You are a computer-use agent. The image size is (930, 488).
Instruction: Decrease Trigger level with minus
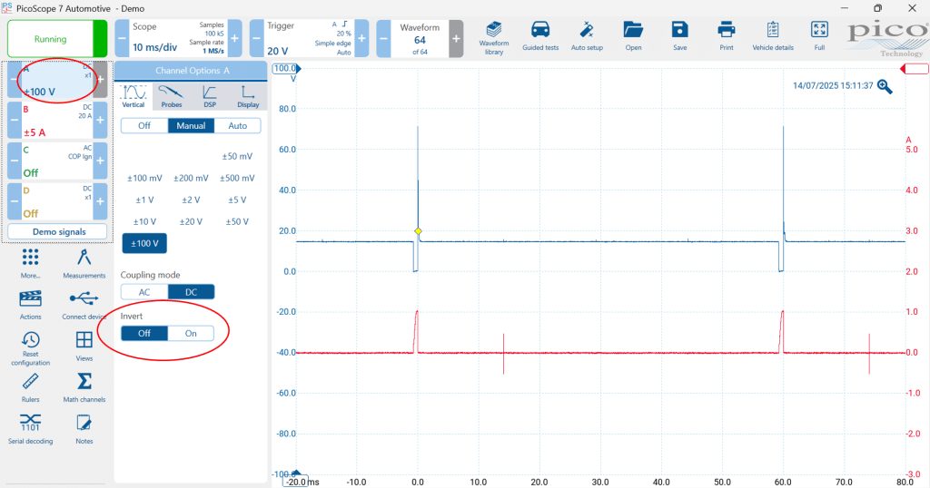click(257, 38)
